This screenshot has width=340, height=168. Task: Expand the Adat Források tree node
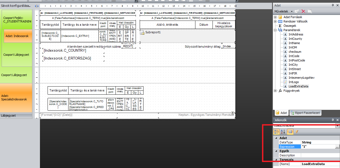pyautogui.click(x=275, y=17)
